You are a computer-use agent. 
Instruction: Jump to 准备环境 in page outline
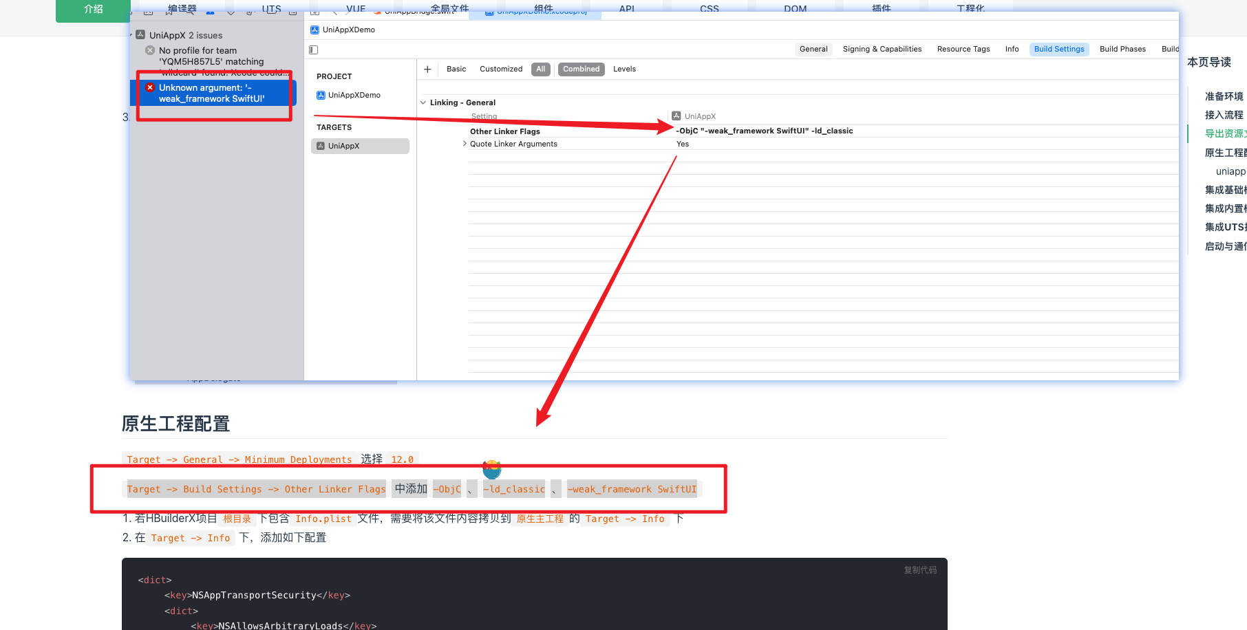[x=1224, y=96]
